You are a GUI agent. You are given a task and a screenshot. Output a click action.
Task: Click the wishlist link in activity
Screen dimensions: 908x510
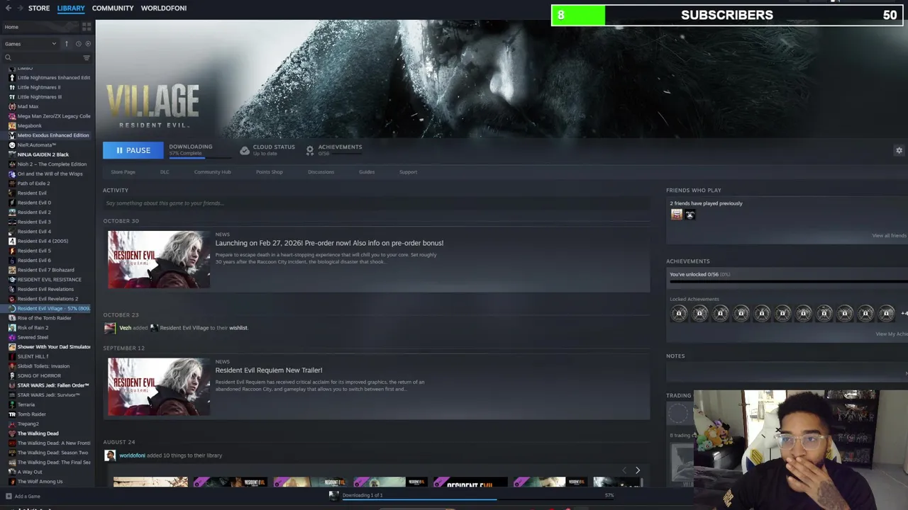(238, 328)
